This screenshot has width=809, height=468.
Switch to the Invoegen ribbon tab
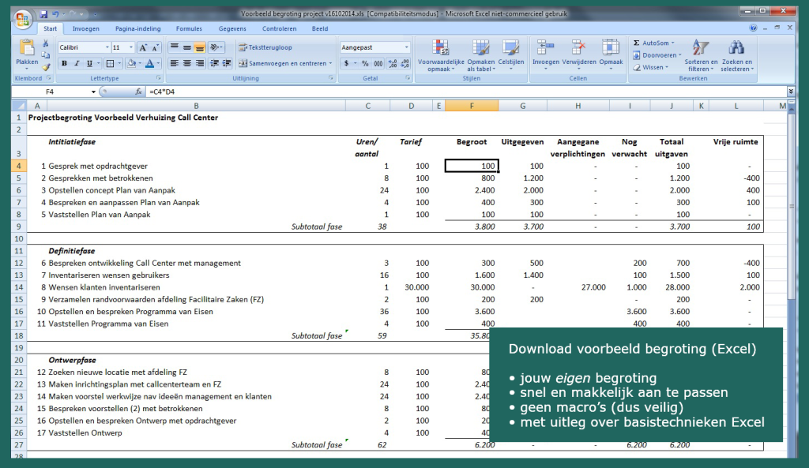pos(85,29)
